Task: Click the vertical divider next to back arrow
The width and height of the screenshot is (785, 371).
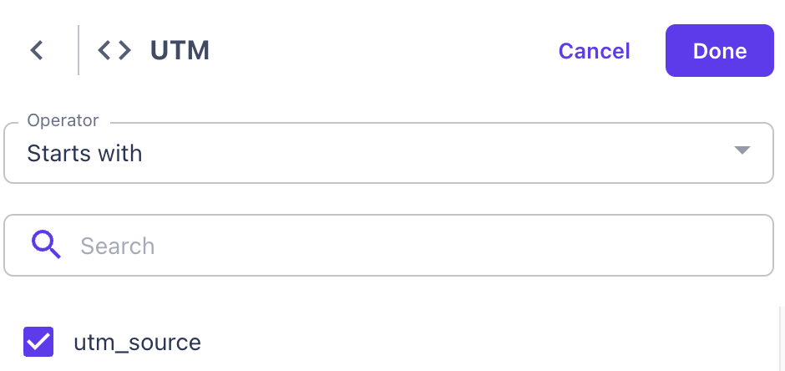Action: click(78, 51)
